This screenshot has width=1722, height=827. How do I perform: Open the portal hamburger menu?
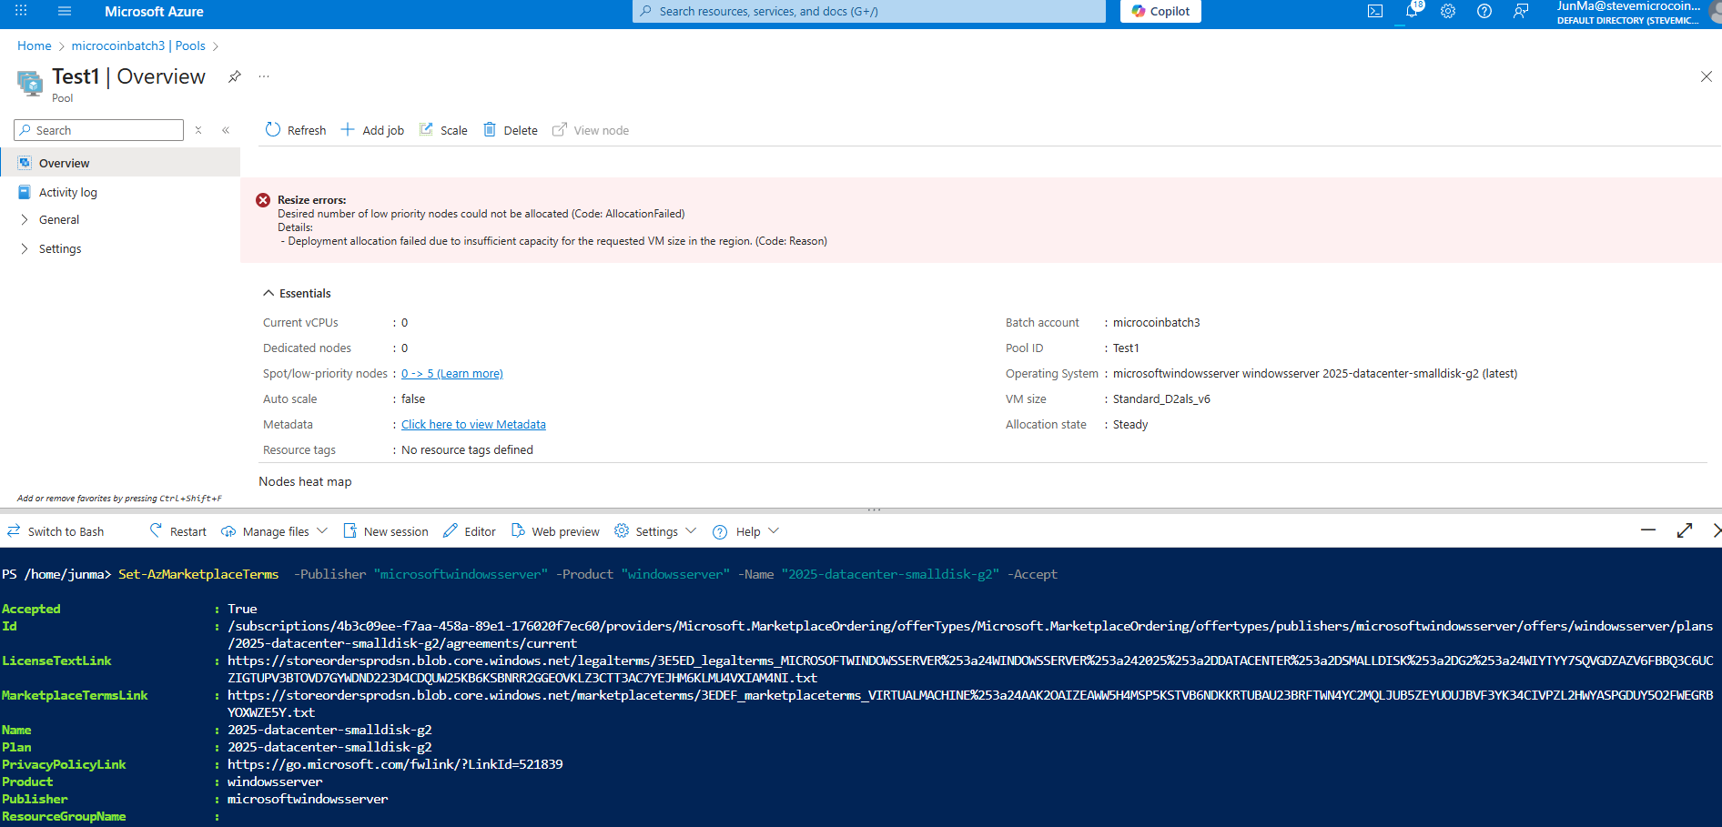click(65, 11)
